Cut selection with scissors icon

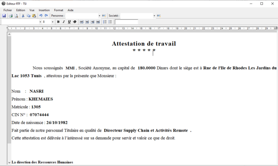[x=23, y=16]
